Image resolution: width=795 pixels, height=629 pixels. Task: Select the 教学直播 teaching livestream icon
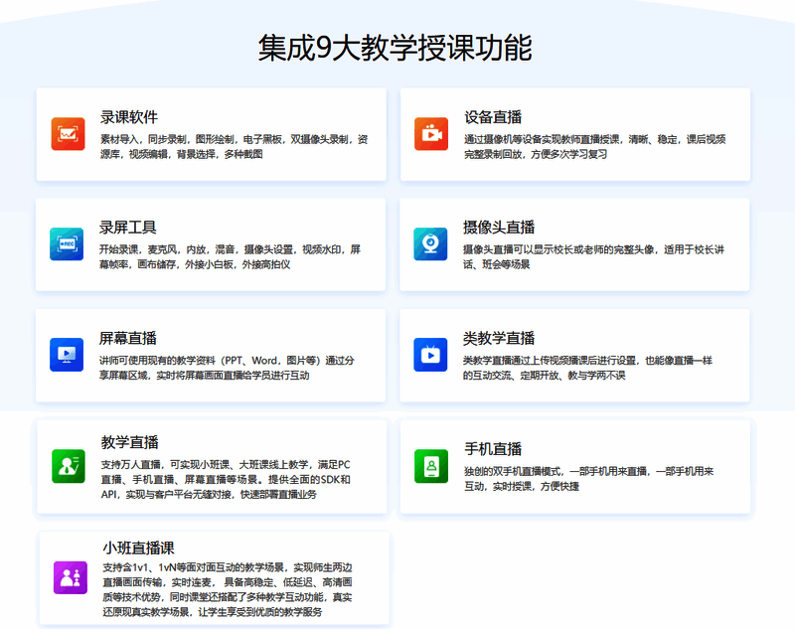pyautogui.click(x=67, y=465)
